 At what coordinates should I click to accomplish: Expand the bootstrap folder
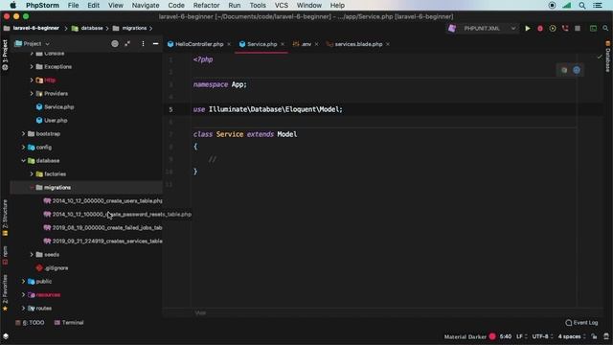[x=23, y=134]
